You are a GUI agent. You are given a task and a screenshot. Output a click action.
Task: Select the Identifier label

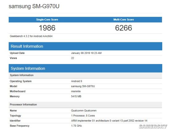click(x=15, y=120)
